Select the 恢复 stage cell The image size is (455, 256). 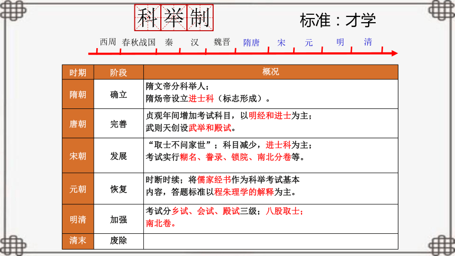pos(119,189)
